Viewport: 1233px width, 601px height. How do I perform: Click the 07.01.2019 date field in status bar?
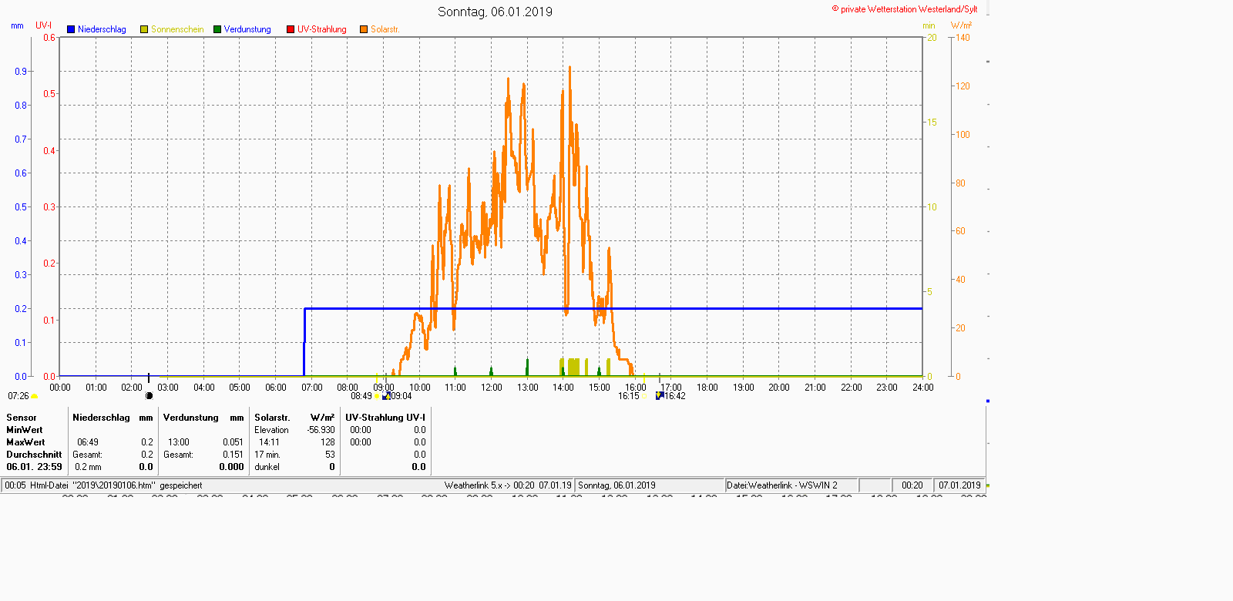[959, 485]
